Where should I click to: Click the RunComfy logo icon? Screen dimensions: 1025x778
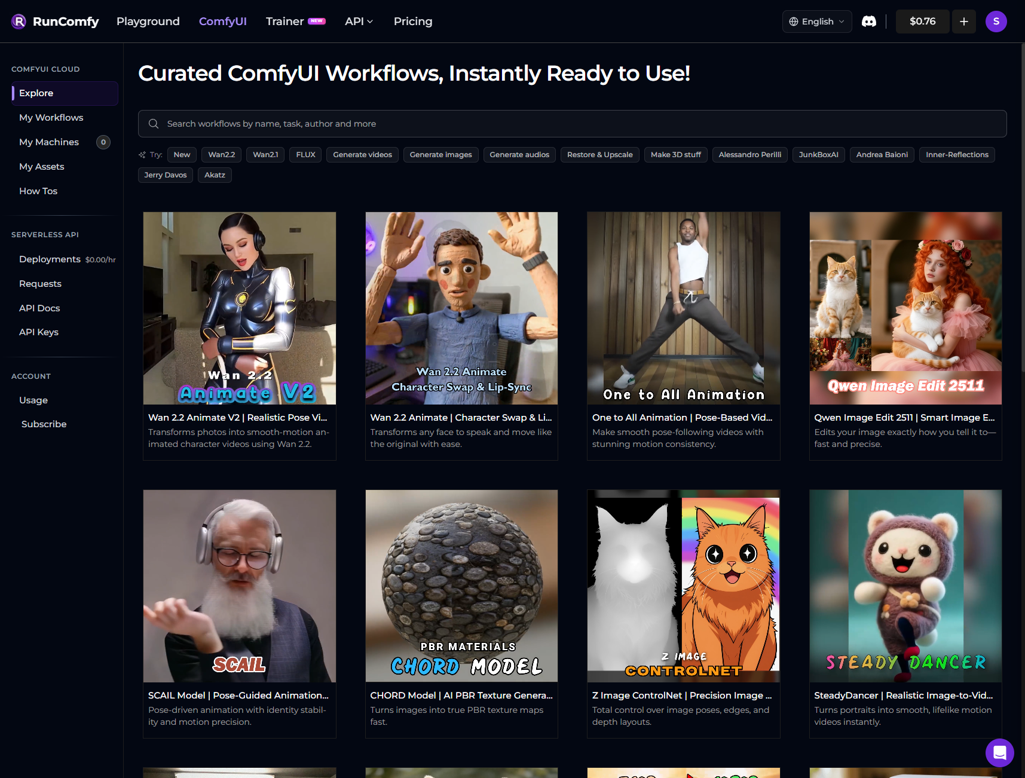point(19,22)
